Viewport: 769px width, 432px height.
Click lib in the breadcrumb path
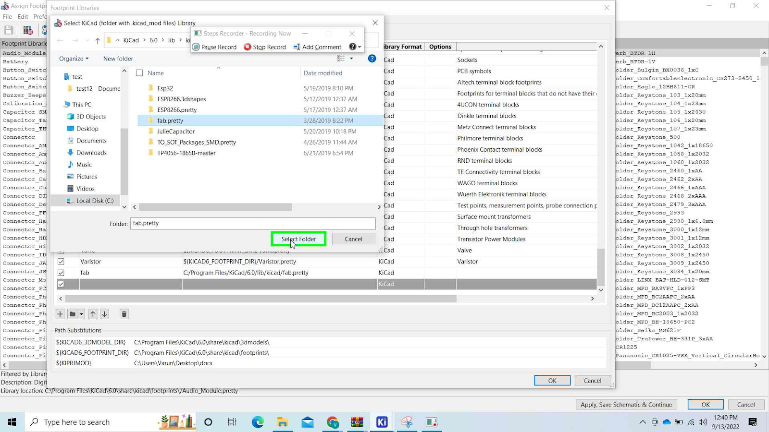click(x=171, y=40)
